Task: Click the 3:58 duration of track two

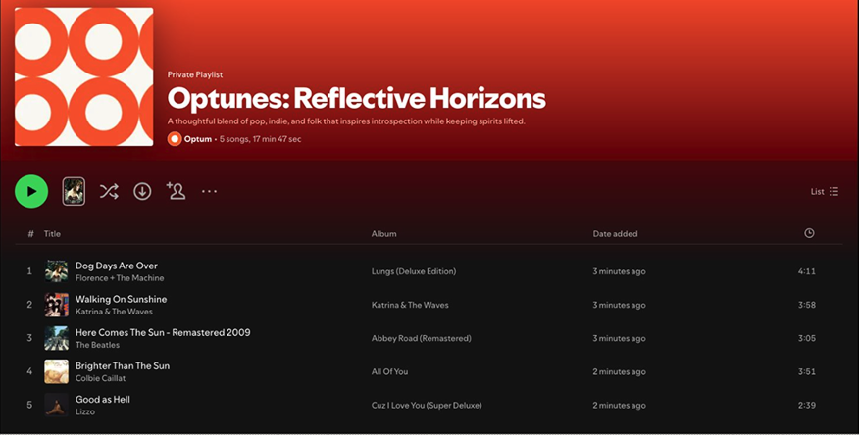Action: coord(807,305)
